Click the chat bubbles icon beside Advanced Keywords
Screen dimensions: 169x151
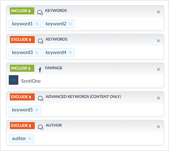40,98
